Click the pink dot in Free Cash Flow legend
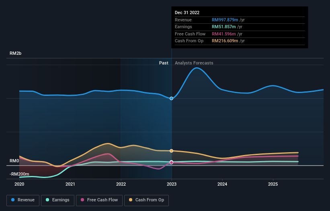This screenshot has width=330, height=211. click(82, 200)
